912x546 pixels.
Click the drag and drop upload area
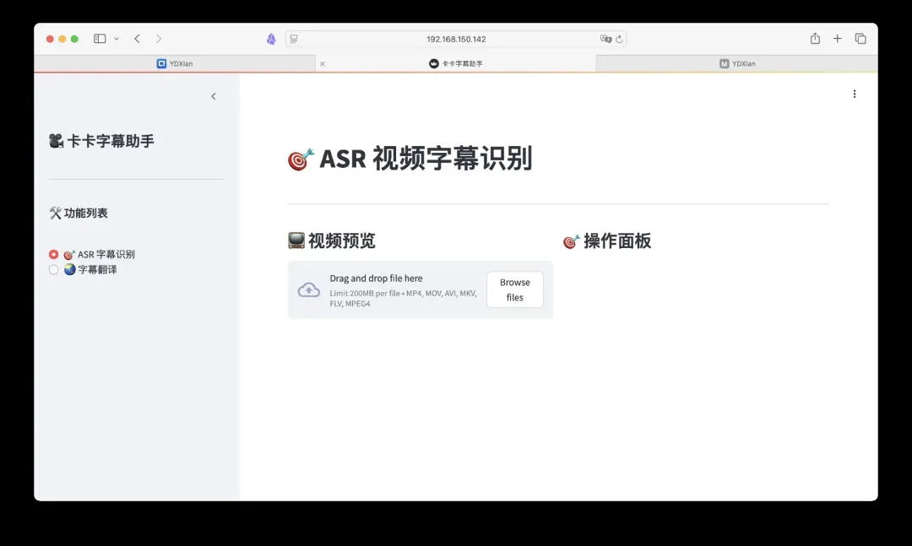tap(388, 289)
